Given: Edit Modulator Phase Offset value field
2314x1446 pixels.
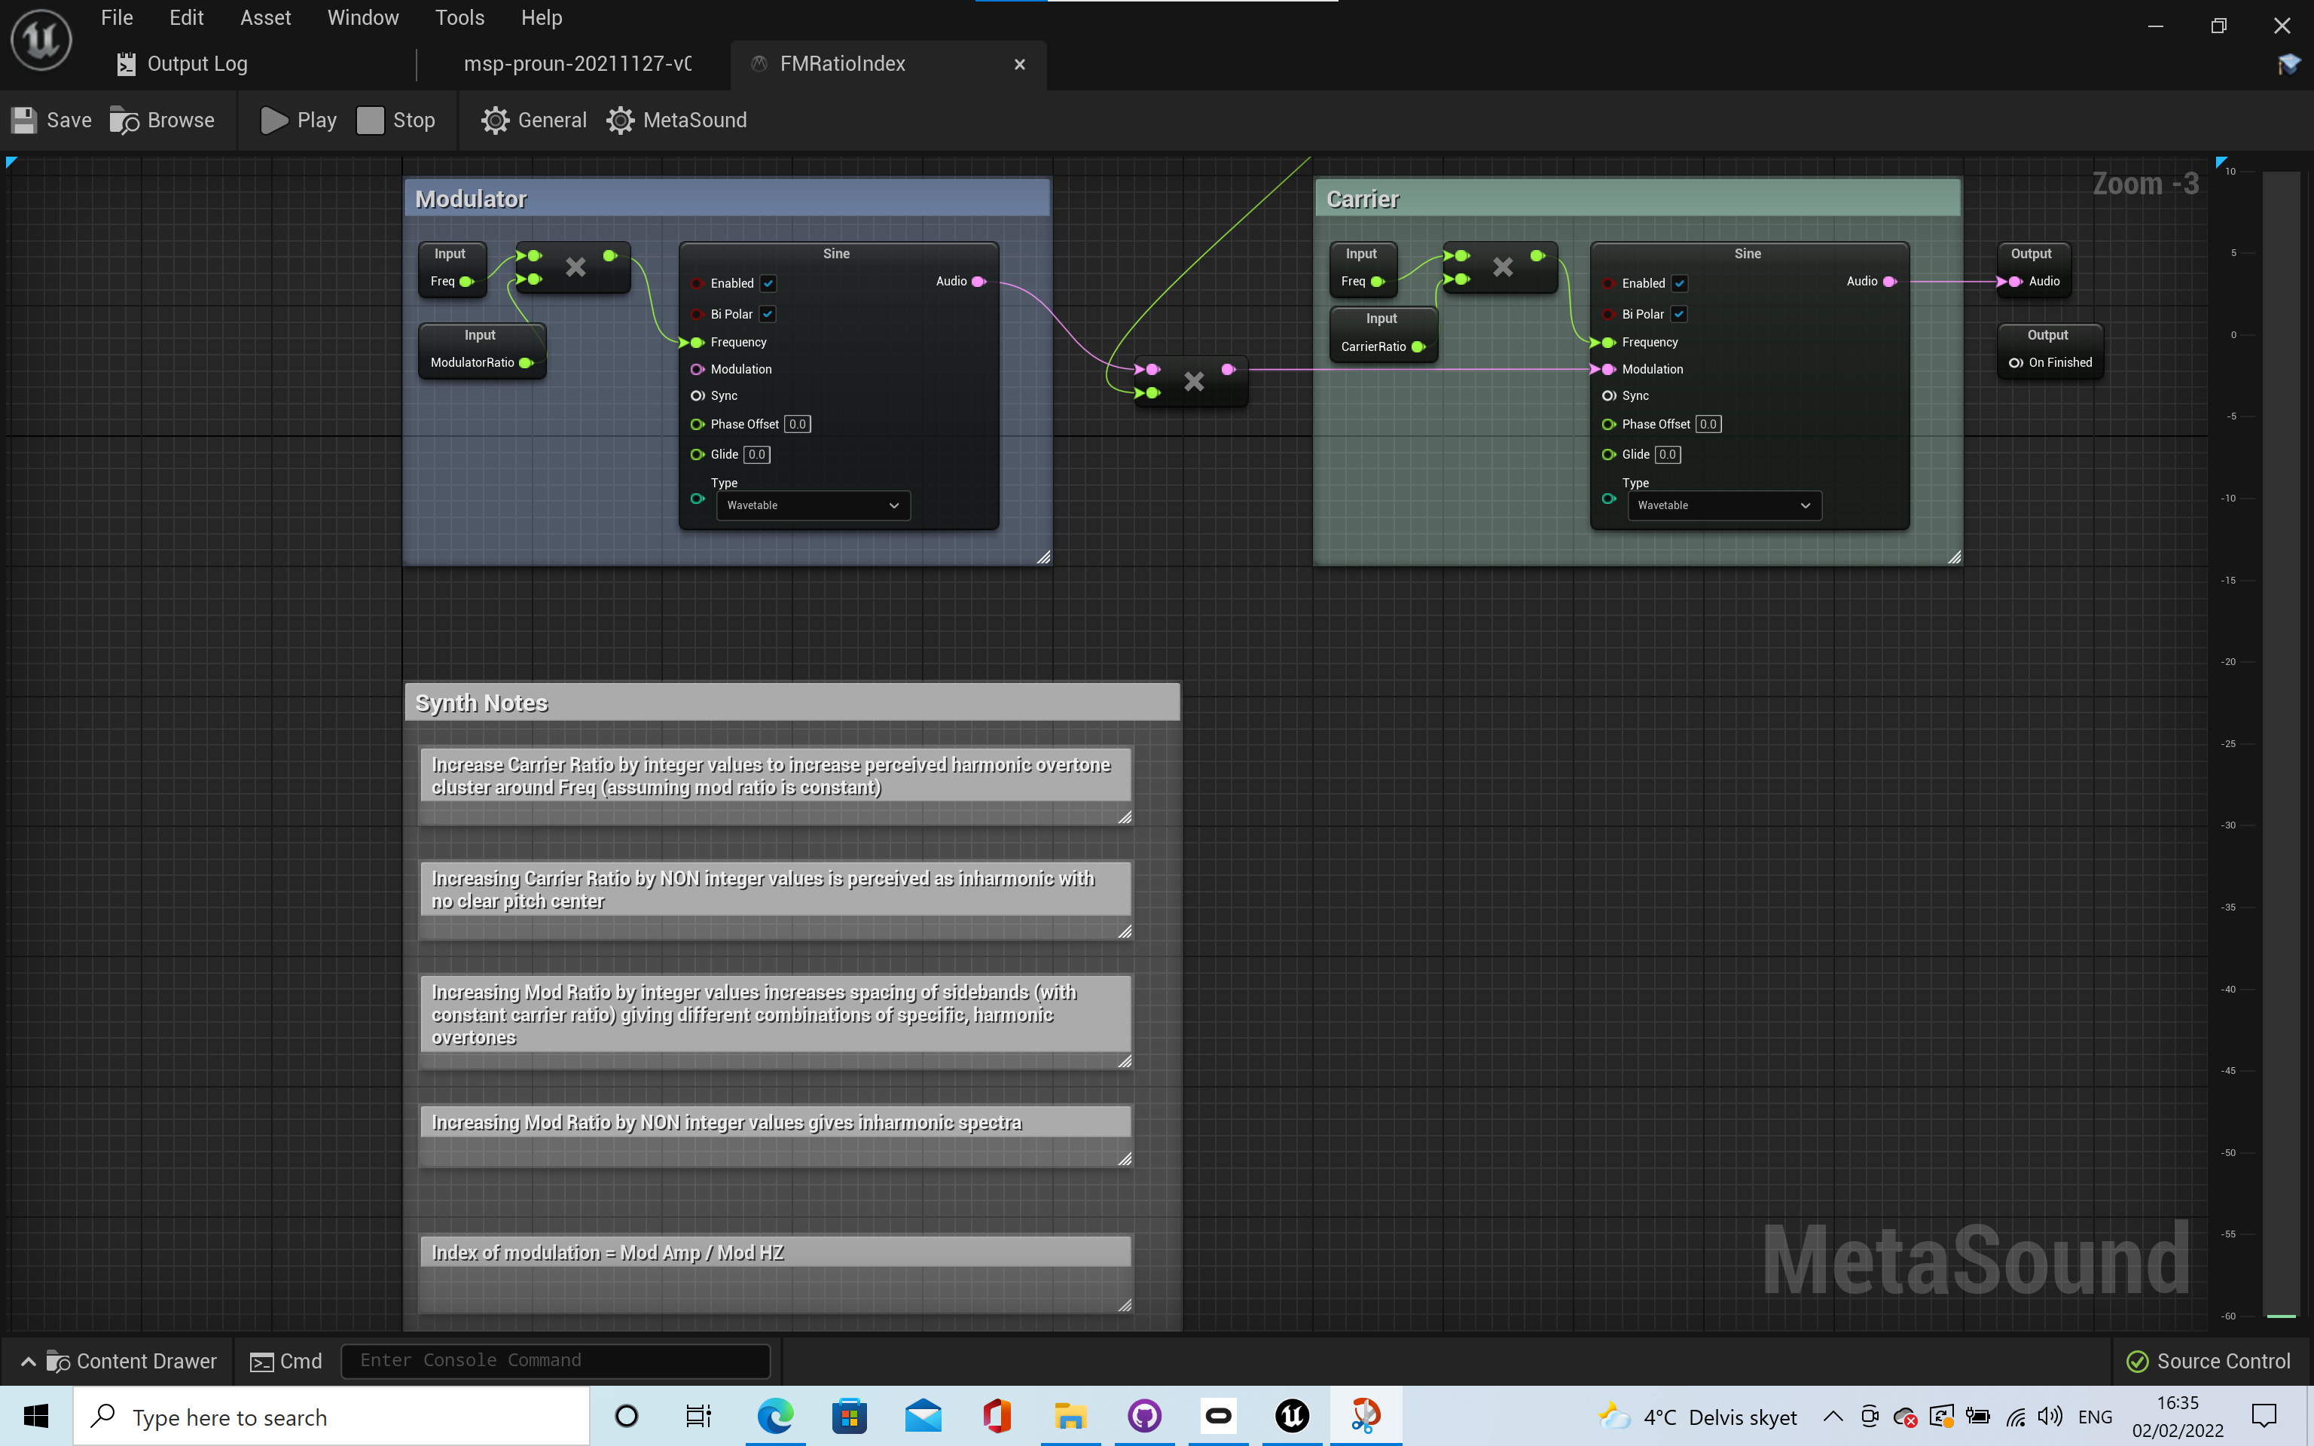Looking at the screenshot, I should coord(798,424).
